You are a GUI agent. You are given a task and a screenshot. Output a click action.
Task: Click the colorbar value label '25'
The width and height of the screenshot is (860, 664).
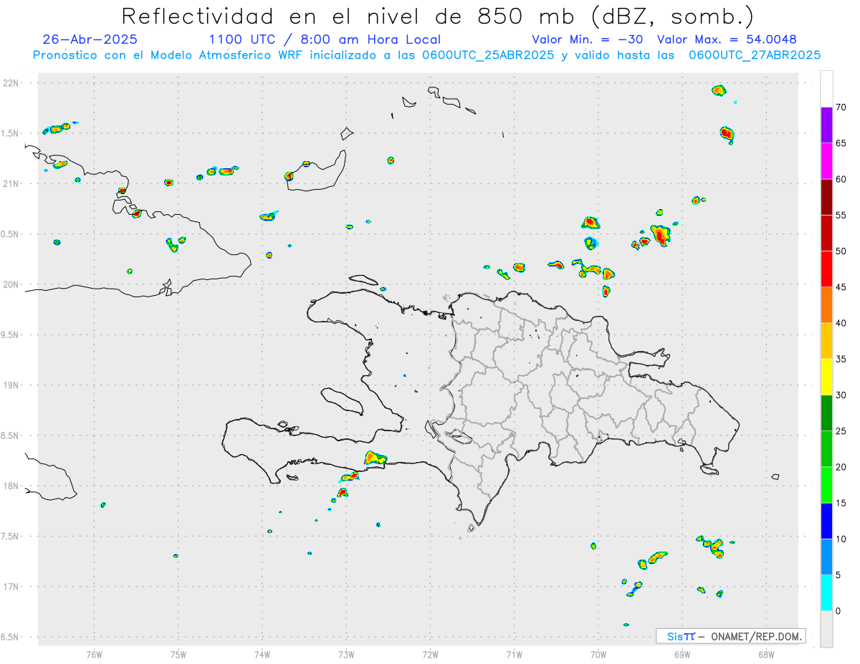pos(841,431)
